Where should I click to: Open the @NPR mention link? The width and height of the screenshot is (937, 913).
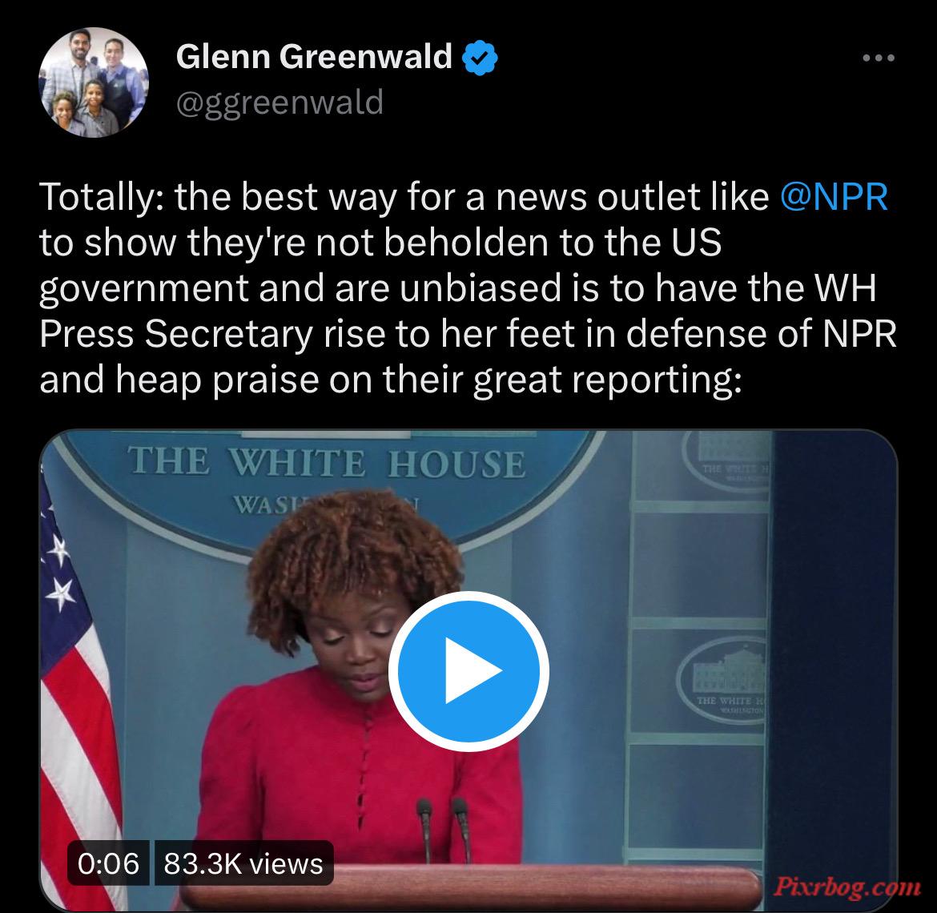(x=834, y=196)
